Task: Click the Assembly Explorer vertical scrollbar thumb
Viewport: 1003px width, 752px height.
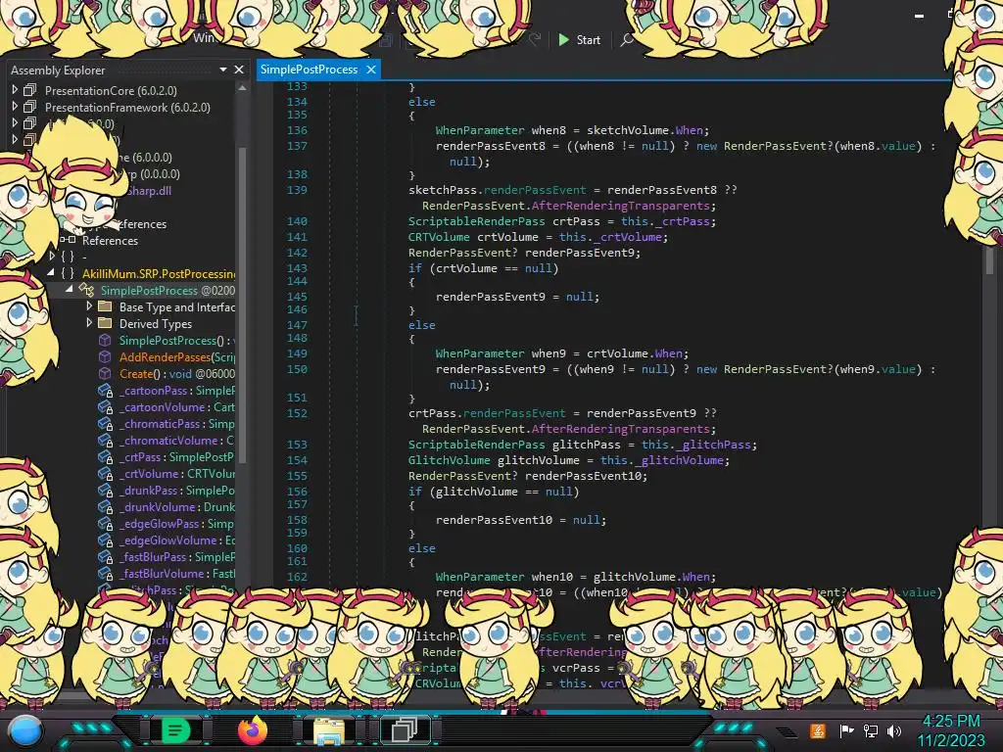Action: [242, 304]
